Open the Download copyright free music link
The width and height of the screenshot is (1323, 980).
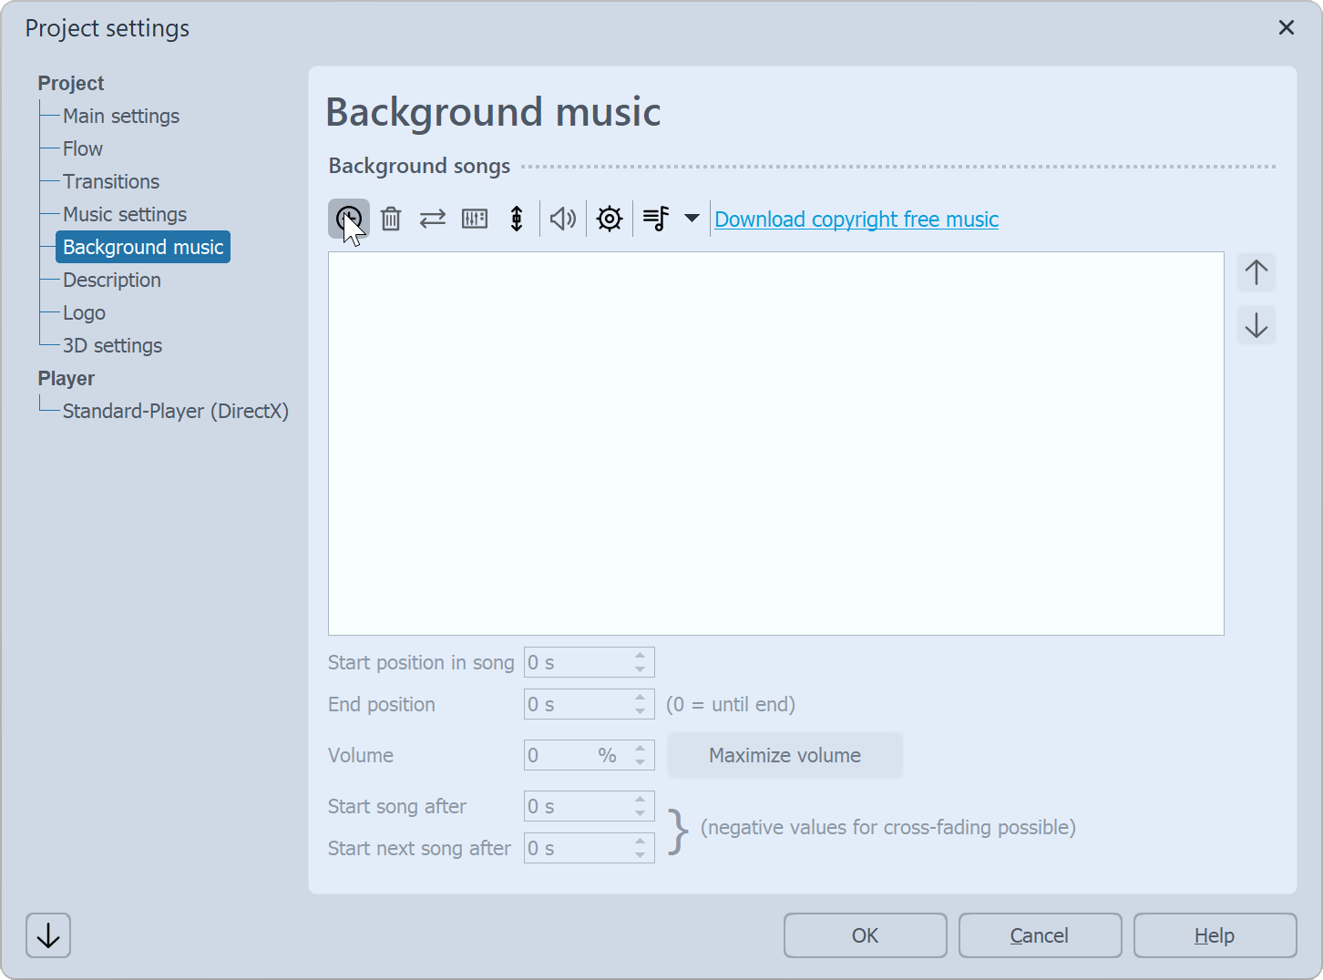[856, 219]
